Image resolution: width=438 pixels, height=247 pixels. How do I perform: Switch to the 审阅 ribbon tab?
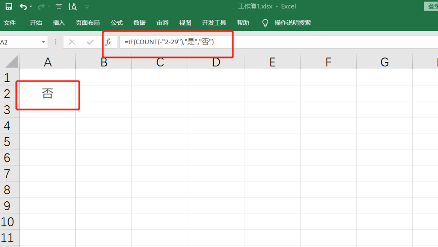162,23
